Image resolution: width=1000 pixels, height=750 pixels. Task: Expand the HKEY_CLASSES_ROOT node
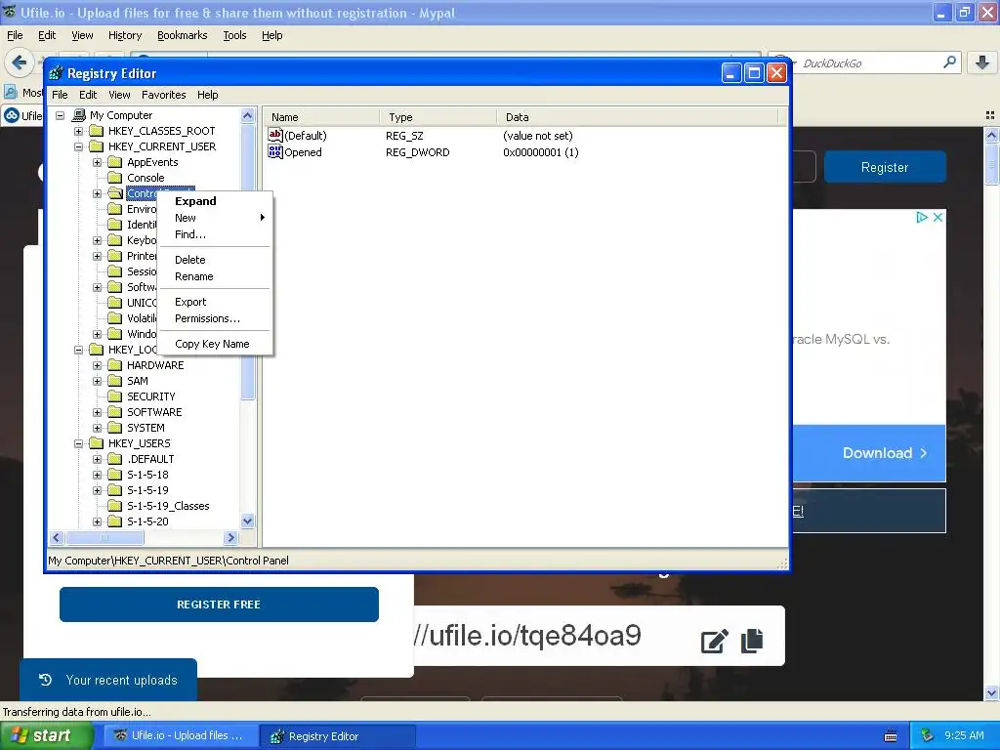pos(78,131)
